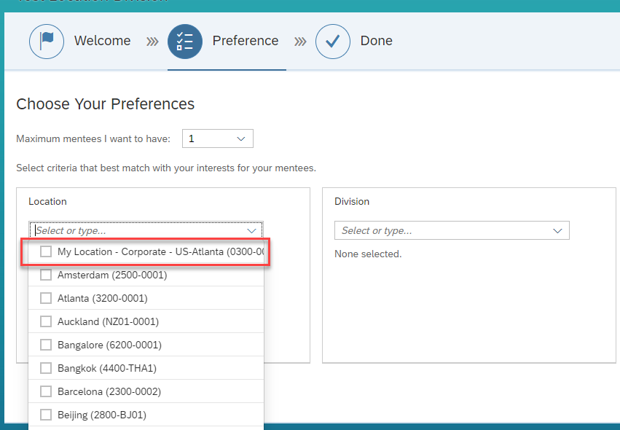The width and height of the screenshot is (620, 430).
Task: Click the 'Bangkok (4400-THA1)' option text
Action: (x=107, y=368)
